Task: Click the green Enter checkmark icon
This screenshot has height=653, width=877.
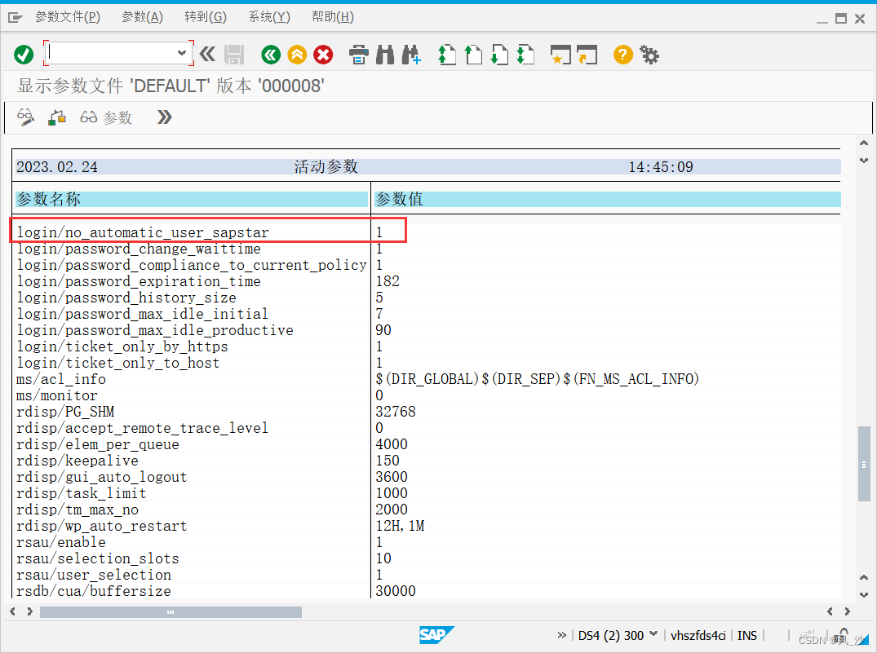Action: [x=24, y=55]
